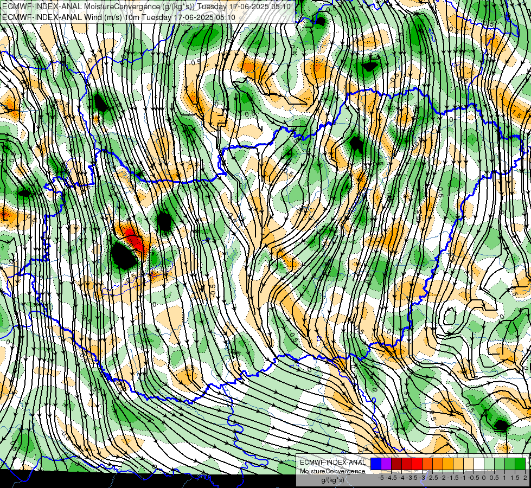531x488 pixels.
Task: Select the dark red swatch between -4.5 and -4
Action: (396, 464)
